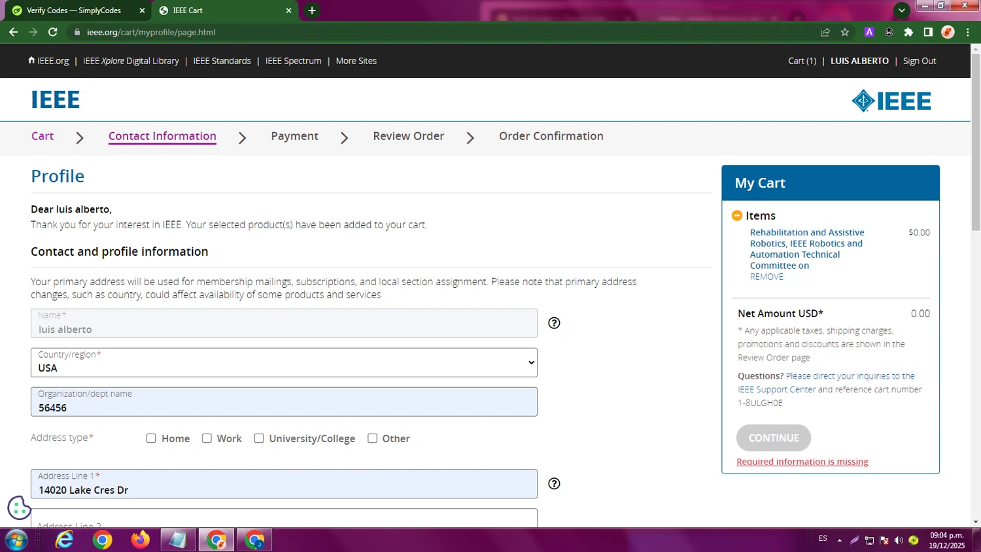This screenshot has width=981, height=552.
Task: Click the purple A extension icon
Action: click(x=869, y=32)
